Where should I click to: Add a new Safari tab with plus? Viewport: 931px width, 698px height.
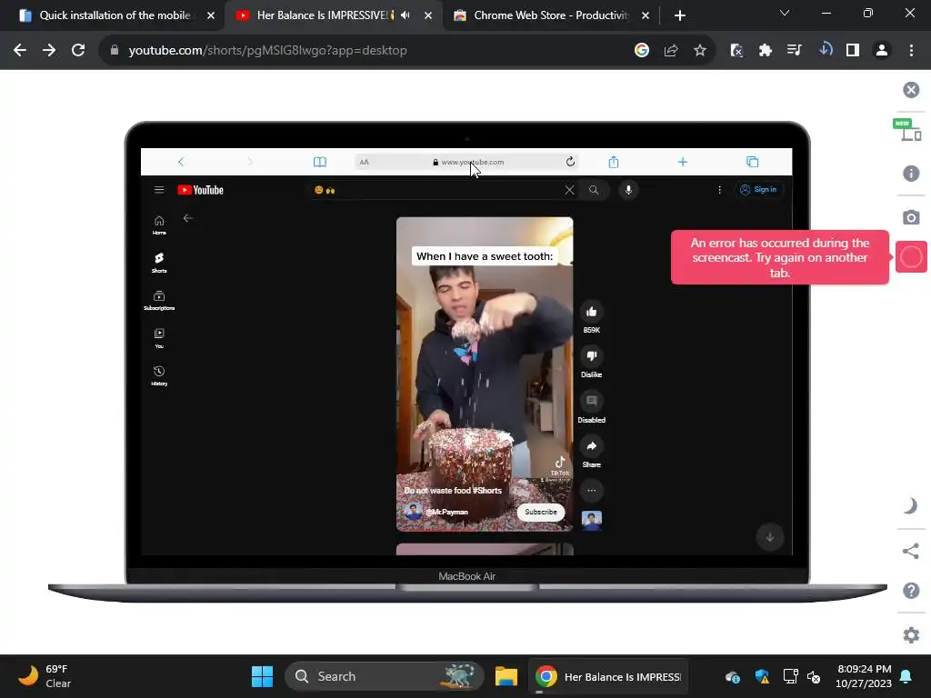683,162
